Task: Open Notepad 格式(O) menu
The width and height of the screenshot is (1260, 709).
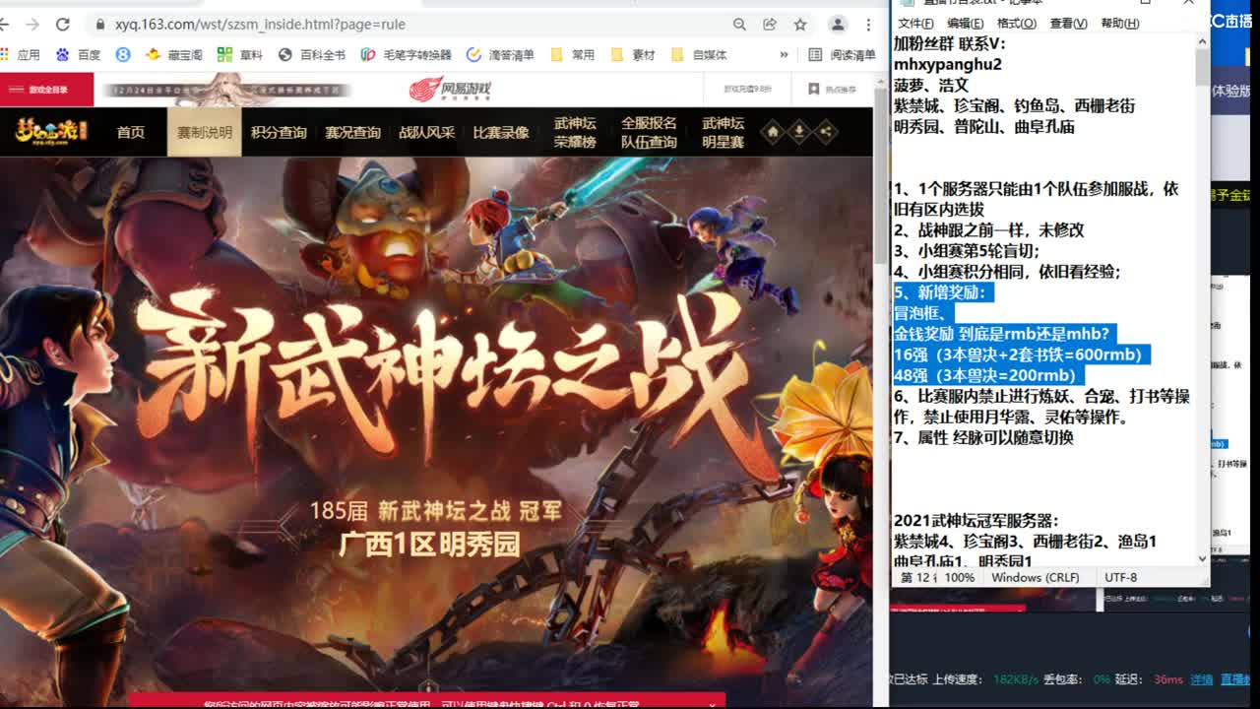Action: click(x=1016, y=23)
